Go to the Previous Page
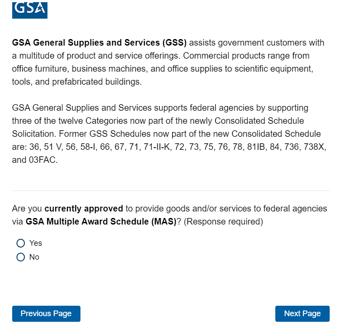 (46, 314)
